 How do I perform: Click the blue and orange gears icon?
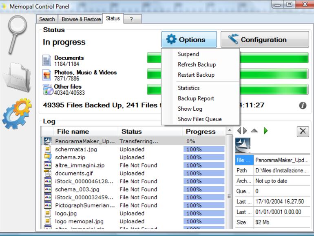(17, 114)
